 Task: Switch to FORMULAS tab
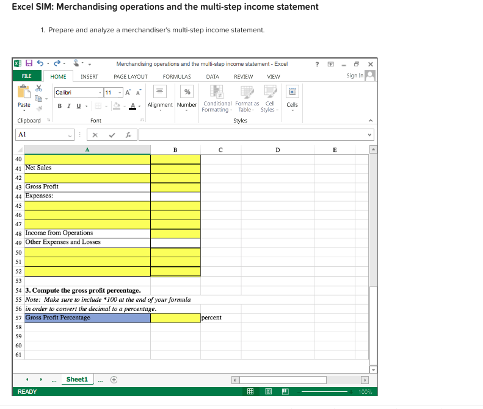[177, 77]
